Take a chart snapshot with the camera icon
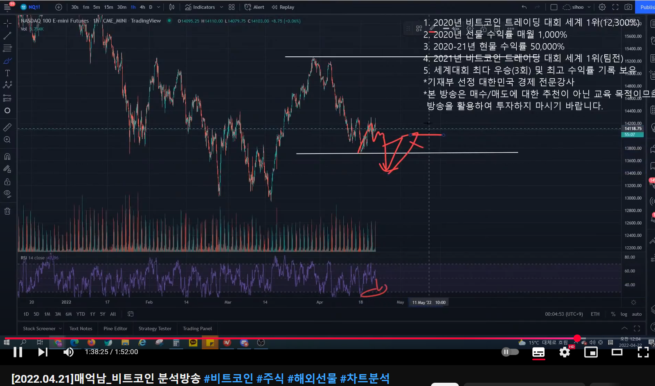 click(628, 7)
